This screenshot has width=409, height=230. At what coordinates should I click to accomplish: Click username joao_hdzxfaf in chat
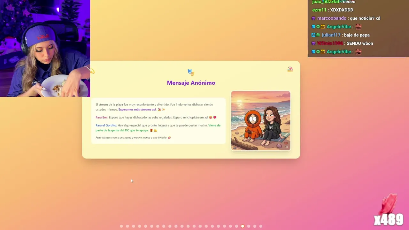[x=326, y=2]
